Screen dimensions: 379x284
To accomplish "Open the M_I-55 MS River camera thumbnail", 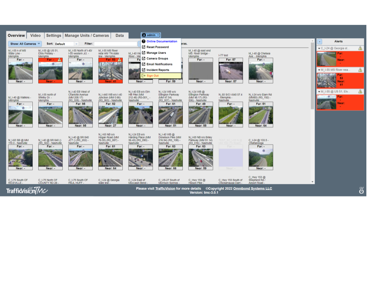I will (x=111, y=71).
